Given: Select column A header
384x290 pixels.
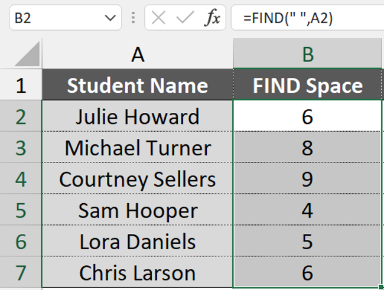Looking at the screenshot, I should tap(138, 55).
